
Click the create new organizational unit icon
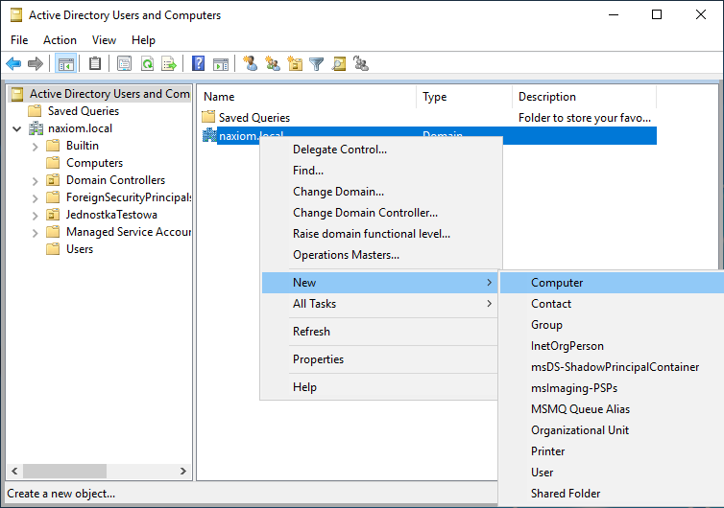point(295,64)
